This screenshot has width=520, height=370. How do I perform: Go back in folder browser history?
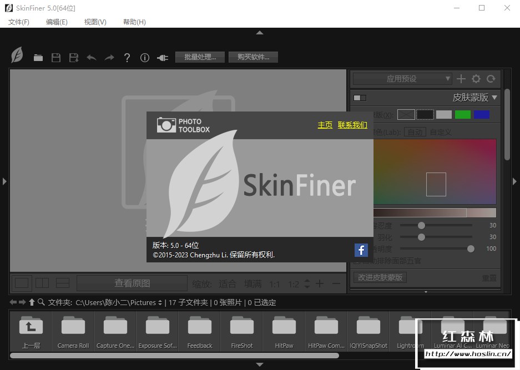13,302
